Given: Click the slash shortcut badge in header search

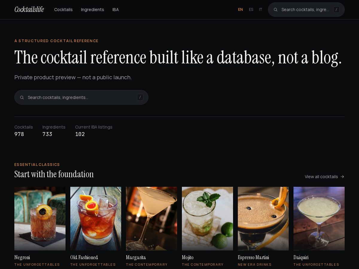Looking at the screenshot, I should [x=336, y=10].
